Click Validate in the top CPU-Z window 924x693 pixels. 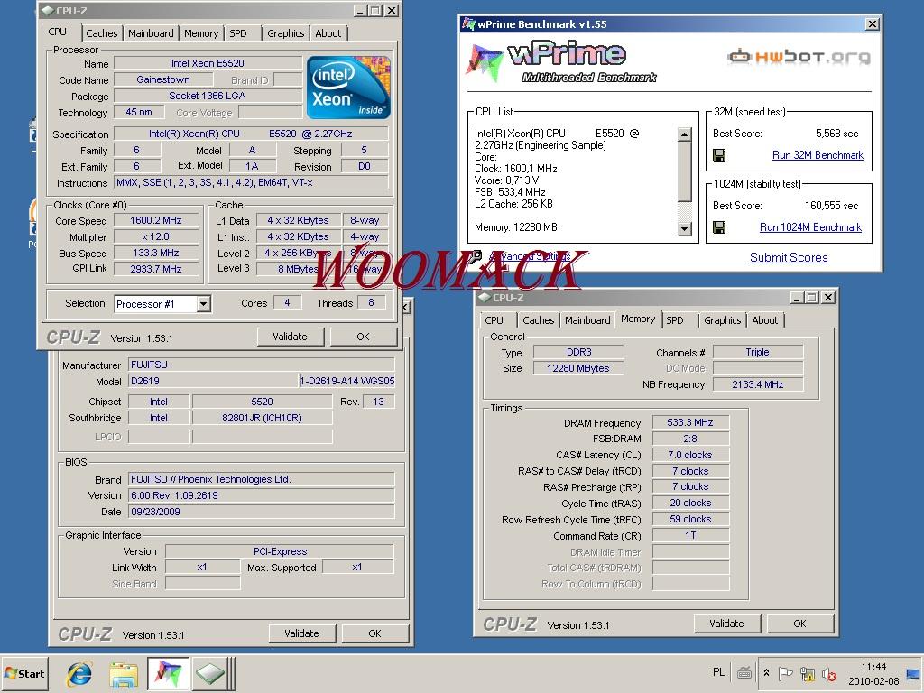tap(290, 337)
